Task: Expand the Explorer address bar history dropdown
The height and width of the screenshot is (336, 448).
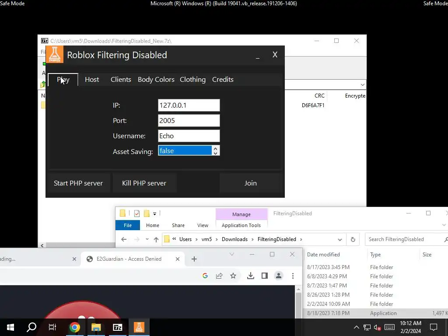Action: point(339,239)
